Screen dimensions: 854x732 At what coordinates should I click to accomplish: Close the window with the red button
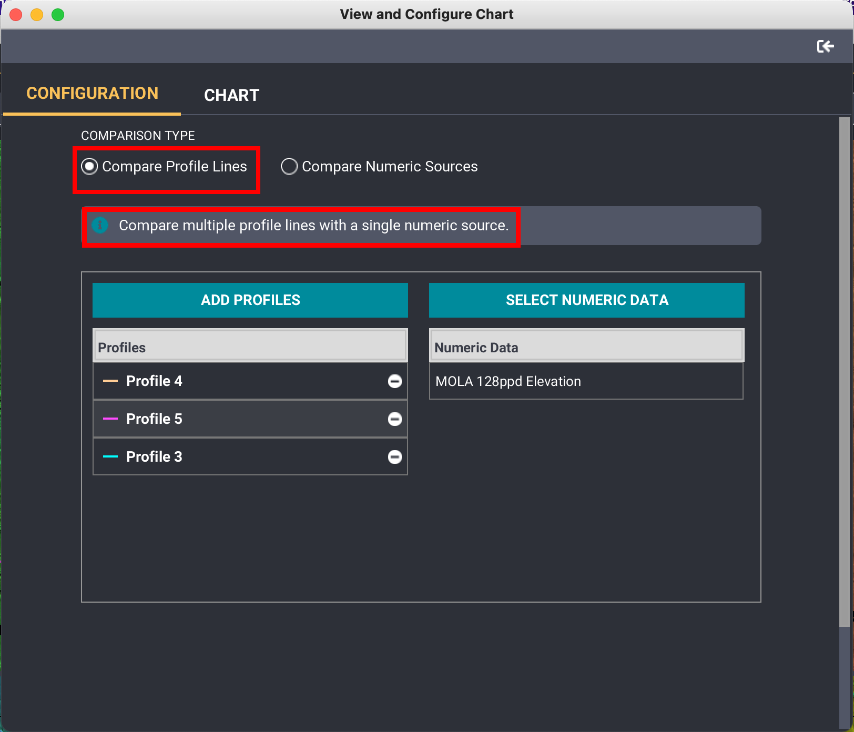pyautogui.click(x=16, y=15)
